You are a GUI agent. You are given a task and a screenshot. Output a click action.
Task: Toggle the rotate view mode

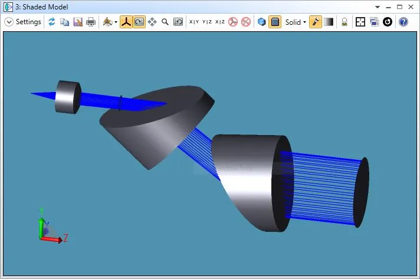coord(139,22)
